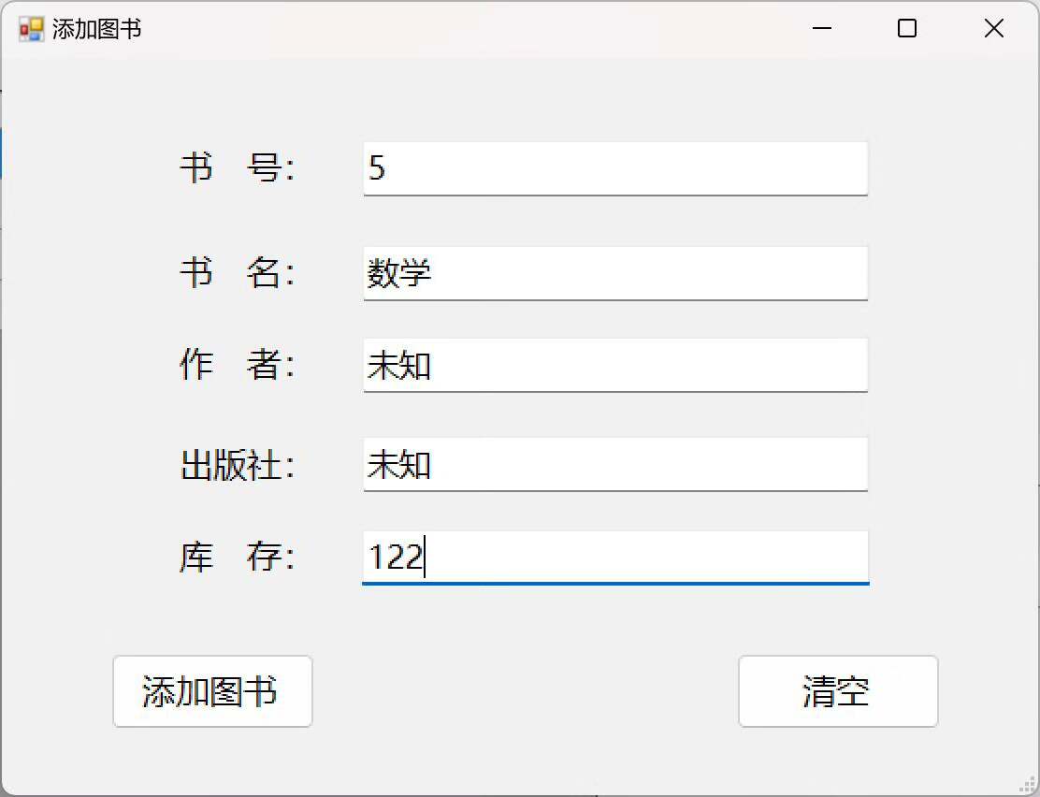Click the 书号 label

237,169
